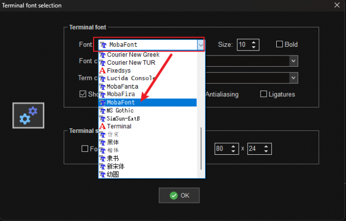Collapse the Font dropdown arrow
Screen dimensions: 346x221
pyautogui.click(x=200, y=45)
